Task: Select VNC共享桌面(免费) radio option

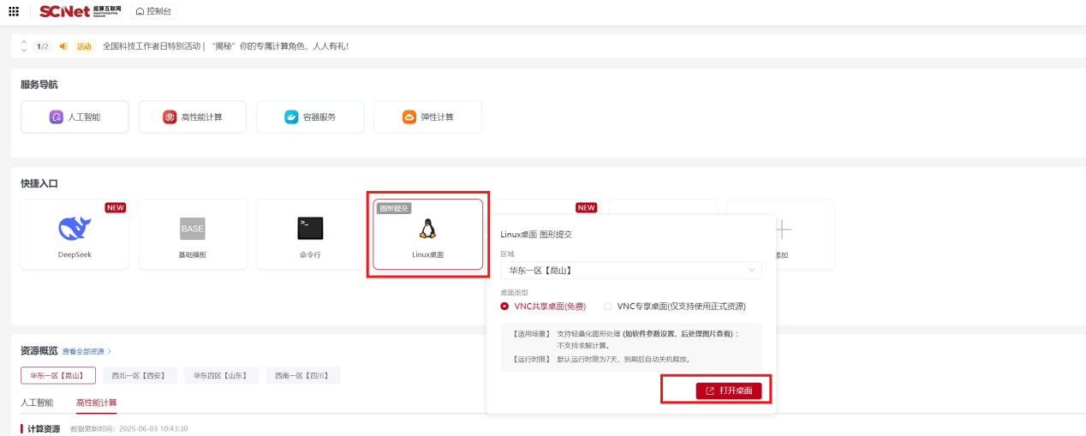Action: (x=504, y=306)
